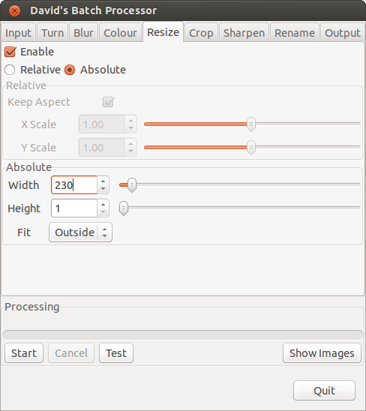
Task: Click the Width slider handle
Action: pos(132,185)
